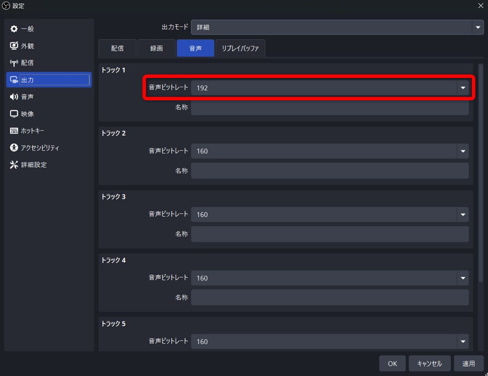Click the 適用 apply button

tap(468, 363)
